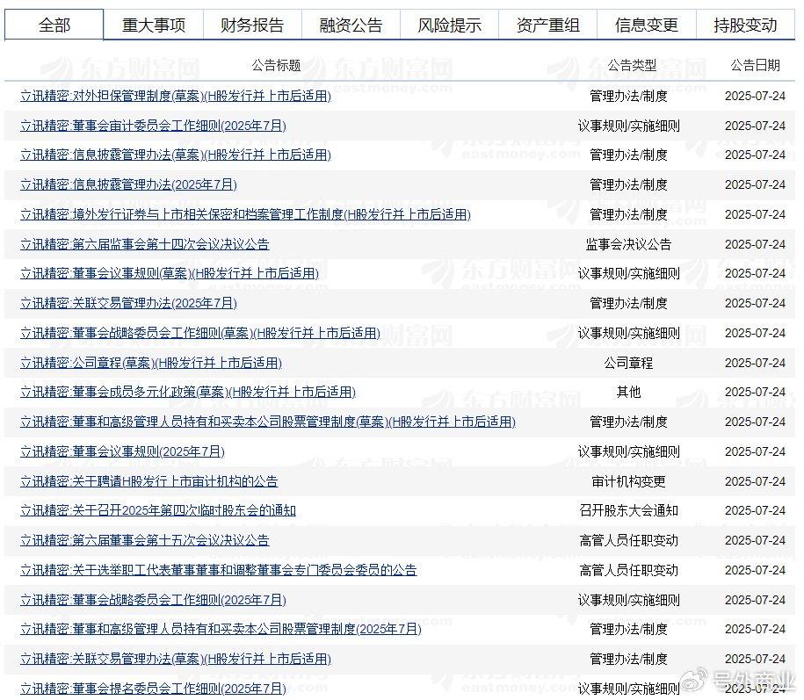Open the 财务报告 tab
The image size is (804, 700).
[x=252, y=25]
